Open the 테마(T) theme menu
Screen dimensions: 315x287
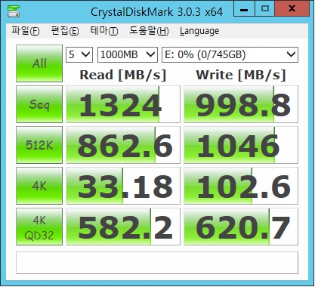(x=104, y=31)
